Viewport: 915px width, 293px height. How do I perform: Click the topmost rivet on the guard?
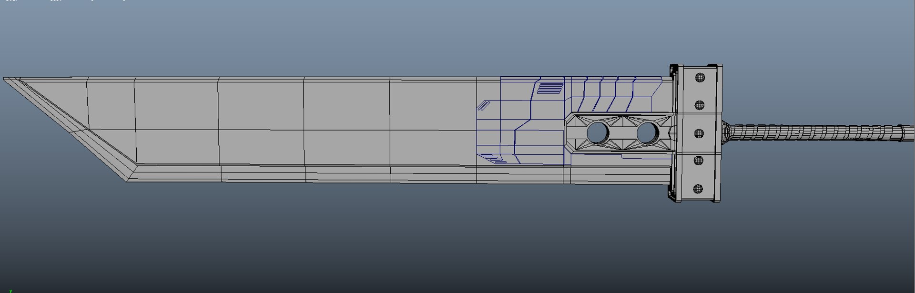point(700,77)
